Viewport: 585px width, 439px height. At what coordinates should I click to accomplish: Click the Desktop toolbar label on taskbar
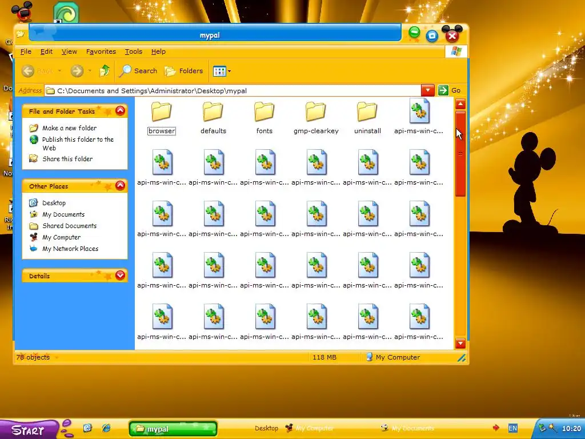(266, 428)
